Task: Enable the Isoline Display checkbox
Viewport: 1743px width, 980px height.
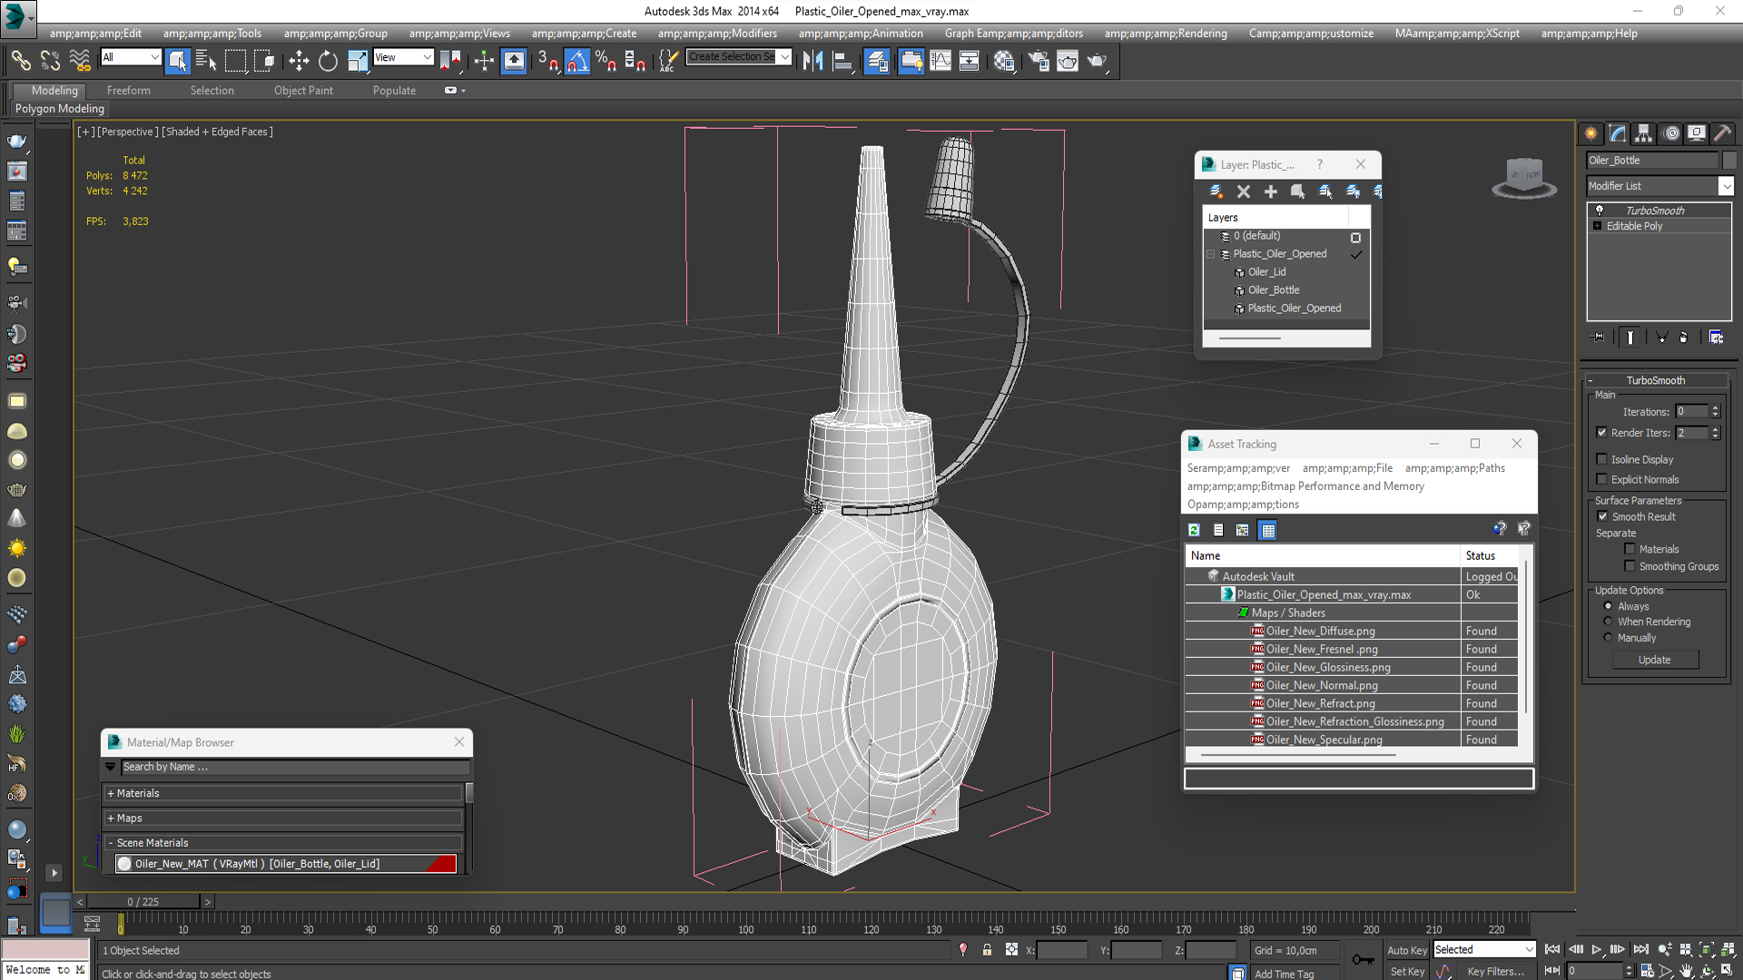Action: tap(1602, 459)
